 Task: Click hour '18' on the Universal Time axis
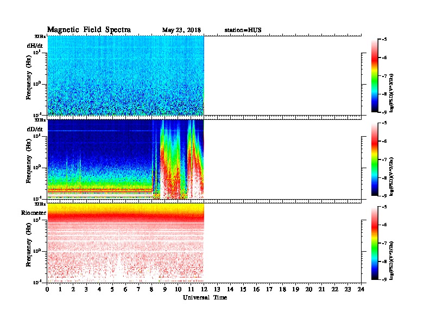283,289
